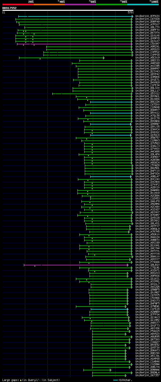Select the UniRef100_Q5IX12 label
The image size is (161, 382).
tap(147, 93)
